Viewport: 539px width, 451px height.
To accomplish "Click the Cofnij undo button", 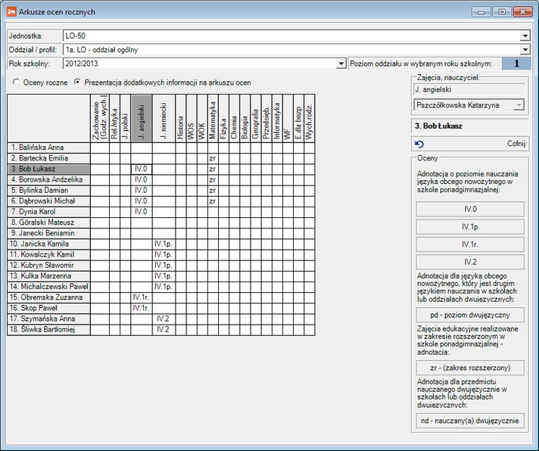I will click(x=470, y=144).
